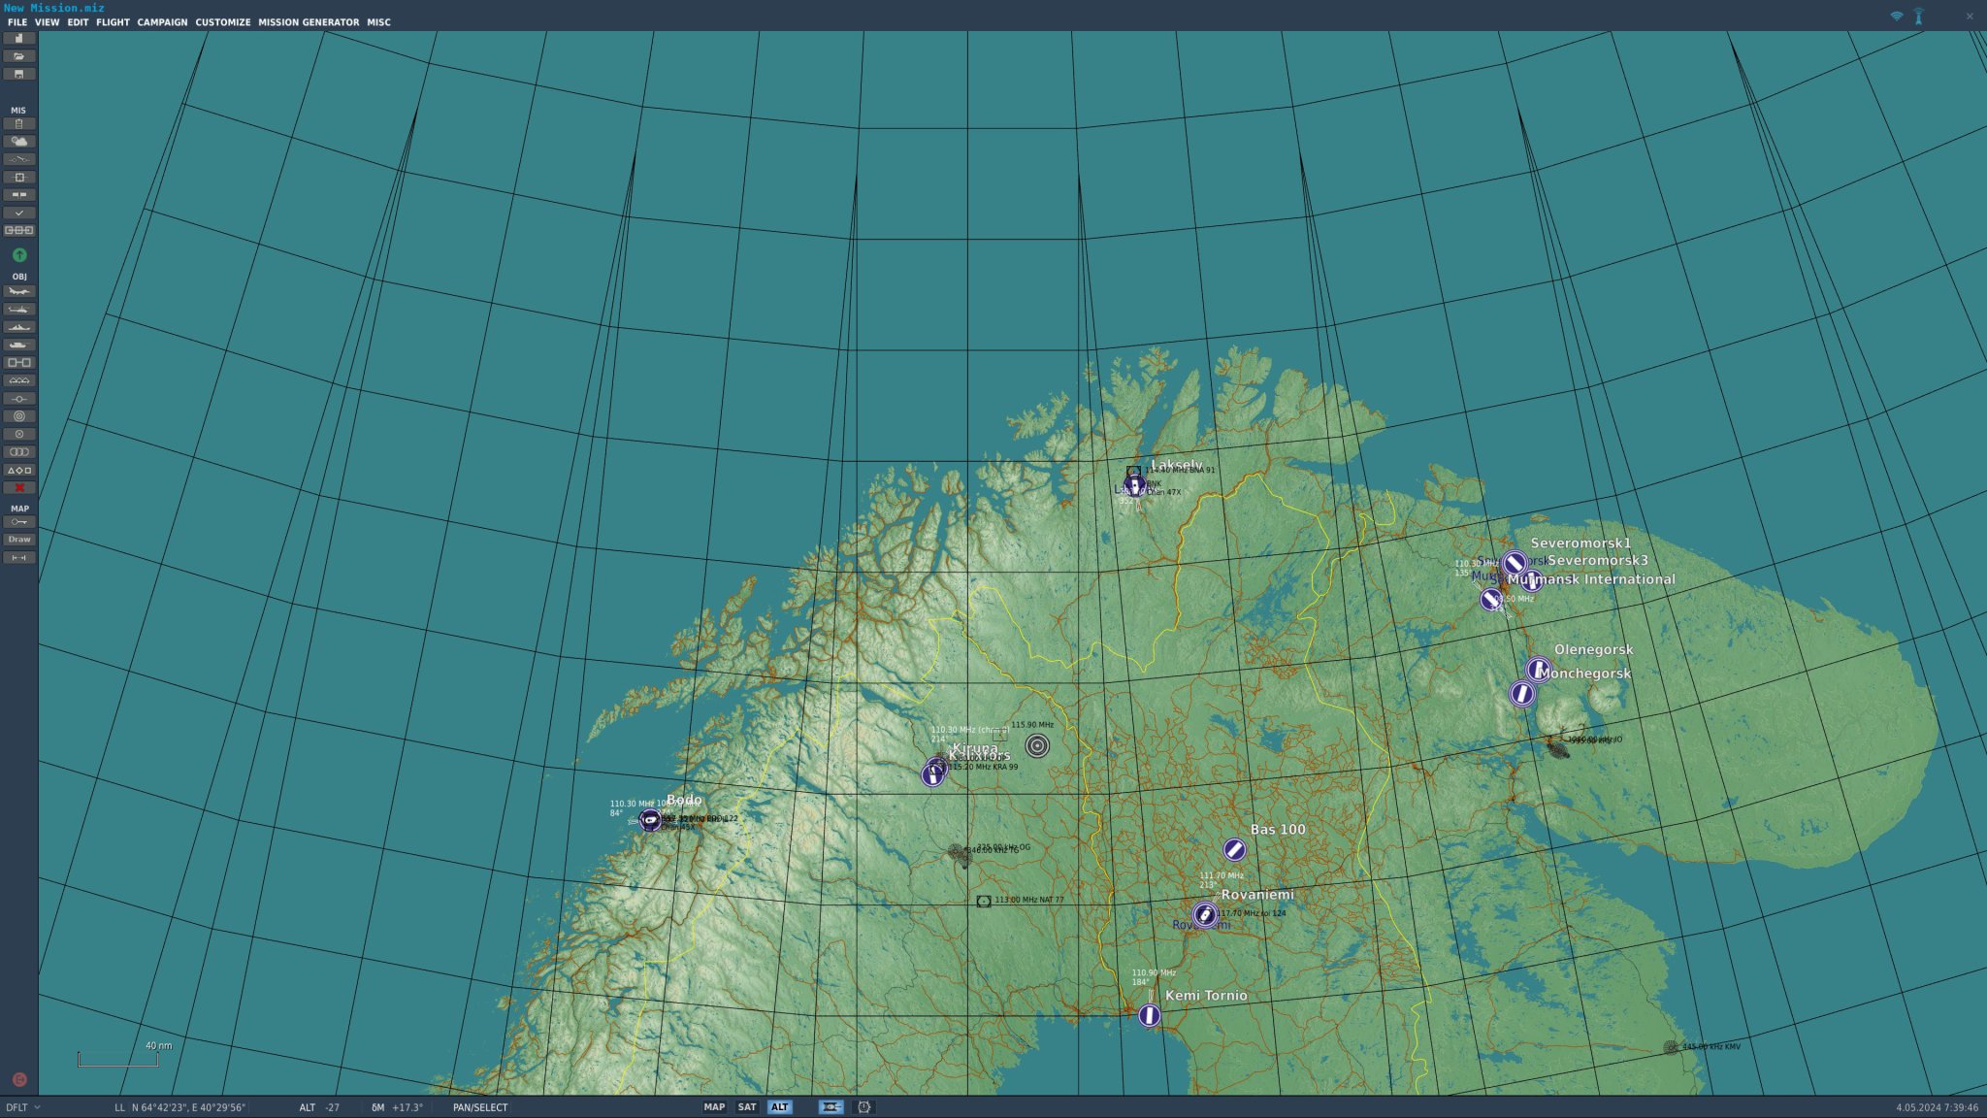
Task: Delete selection with the red X icon
Action: (19, 487)
